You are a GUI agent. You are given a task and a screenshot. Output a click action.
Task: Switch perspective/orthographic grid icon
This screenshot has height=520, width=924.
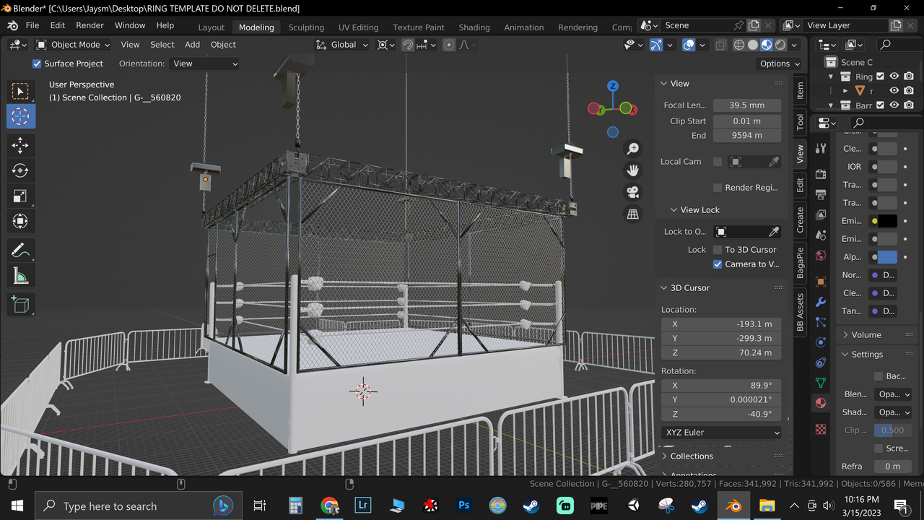(x=633, y=214)
